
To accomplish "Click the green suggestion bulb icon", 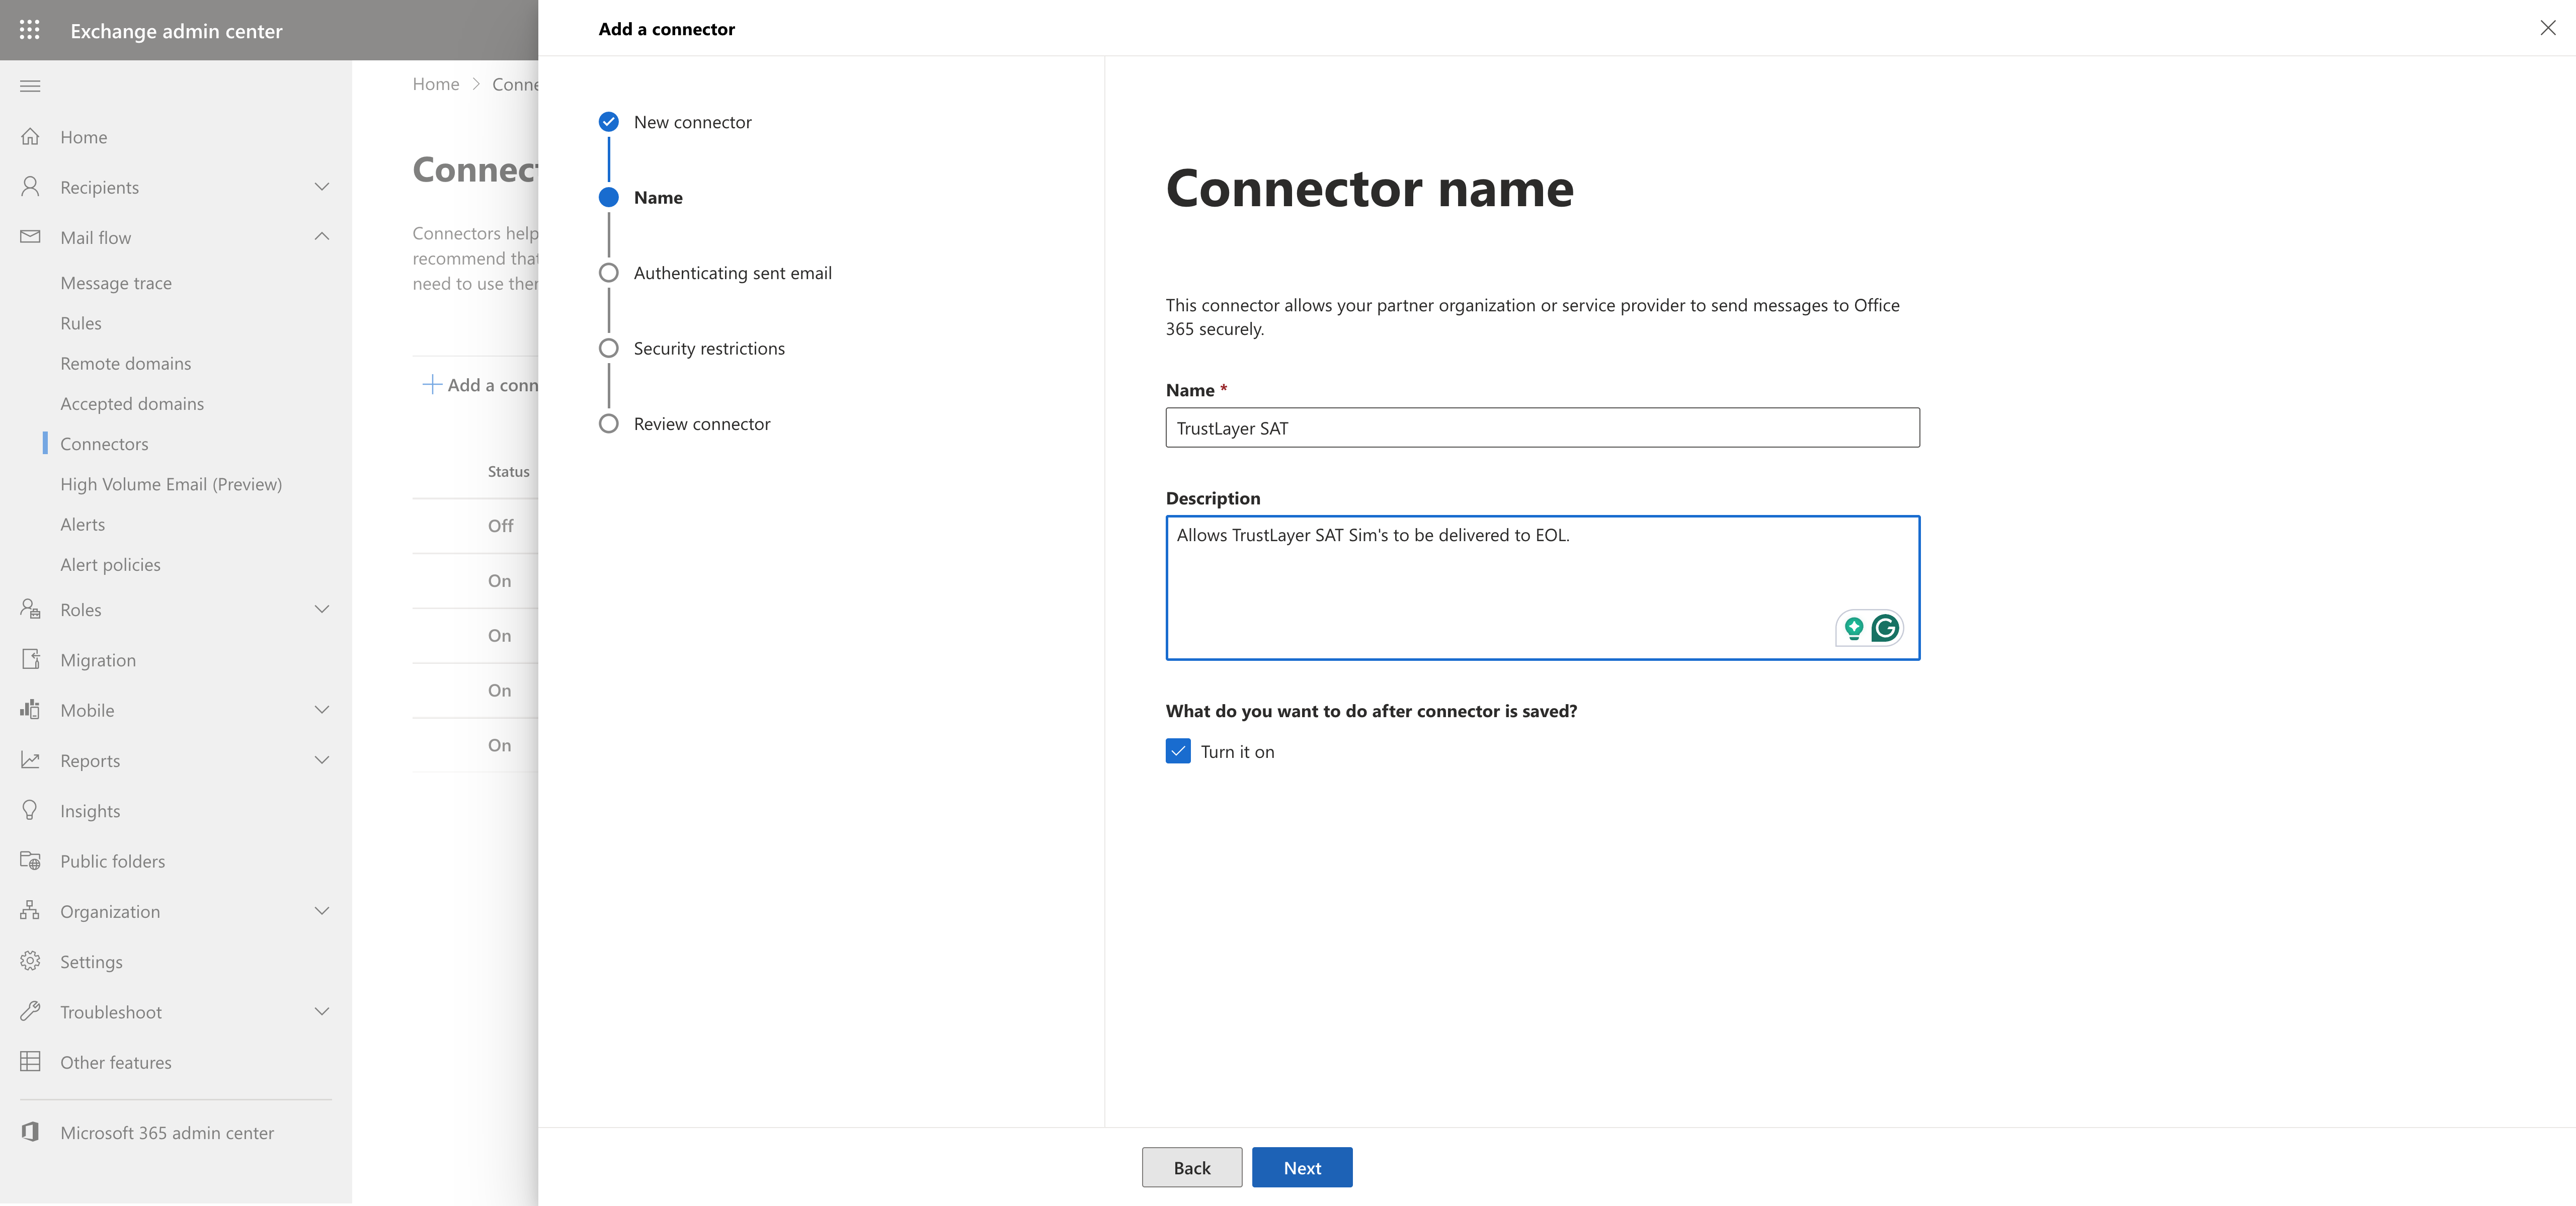I will [1853, 628].
